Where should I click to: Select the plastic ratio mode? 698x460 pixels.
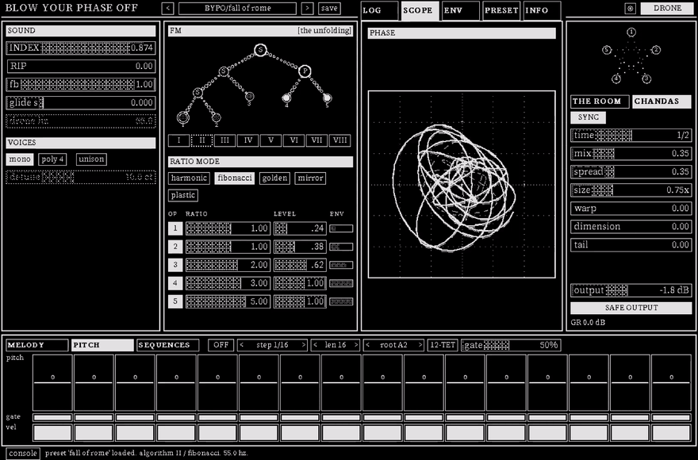[183, 195]
